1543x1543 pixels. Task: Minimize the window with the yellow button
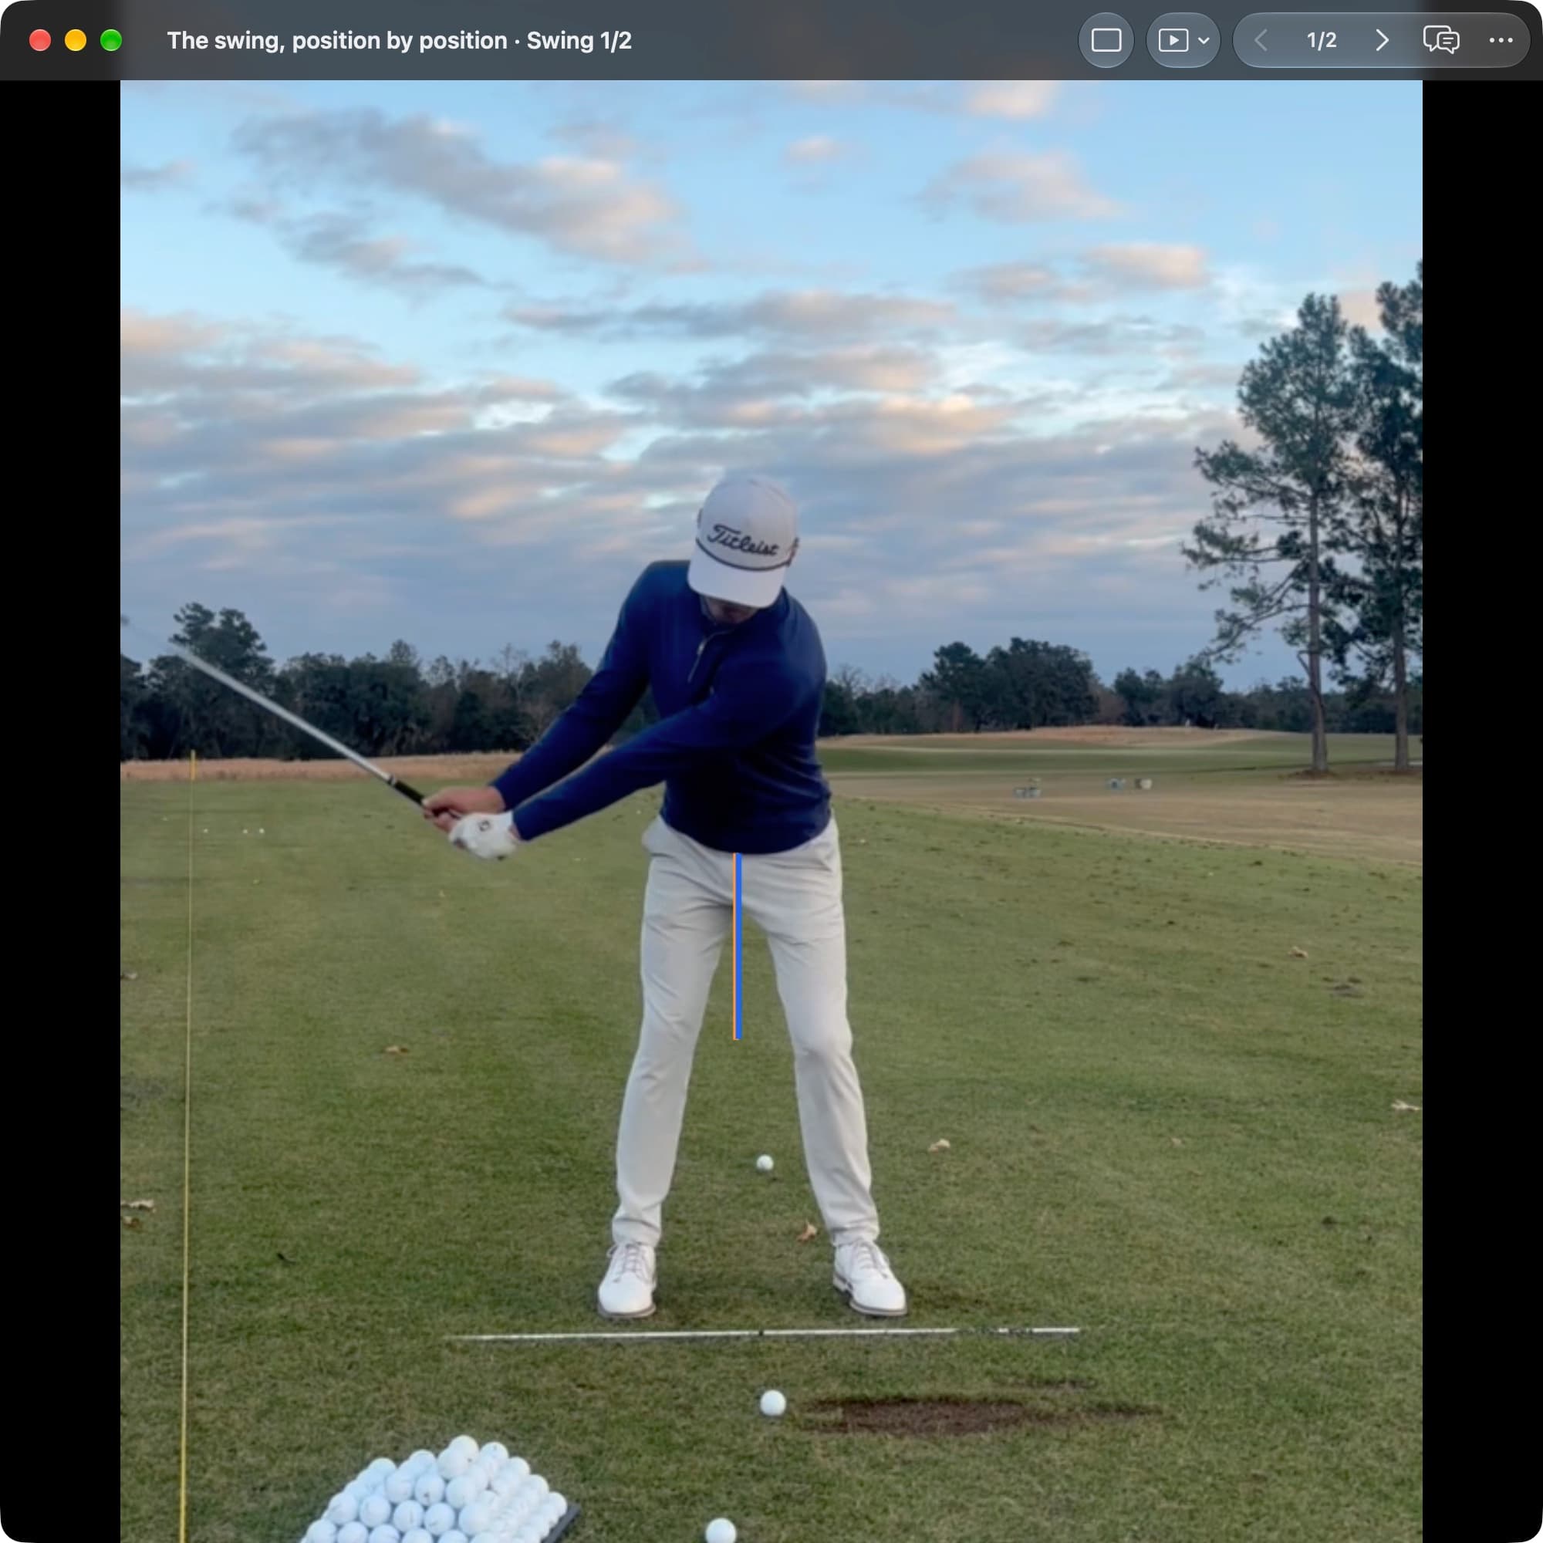pyautogui.click(x=76, y=40)
